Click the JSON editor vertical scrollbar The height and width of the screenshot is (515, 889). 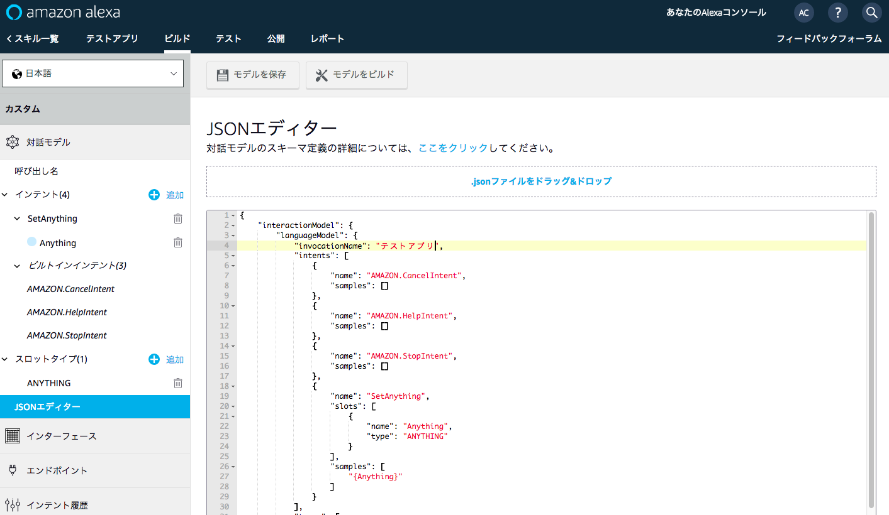point(871,359)
